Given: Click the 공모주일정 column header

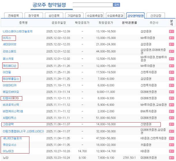Looking at the screenshot, I should point(59,23).
